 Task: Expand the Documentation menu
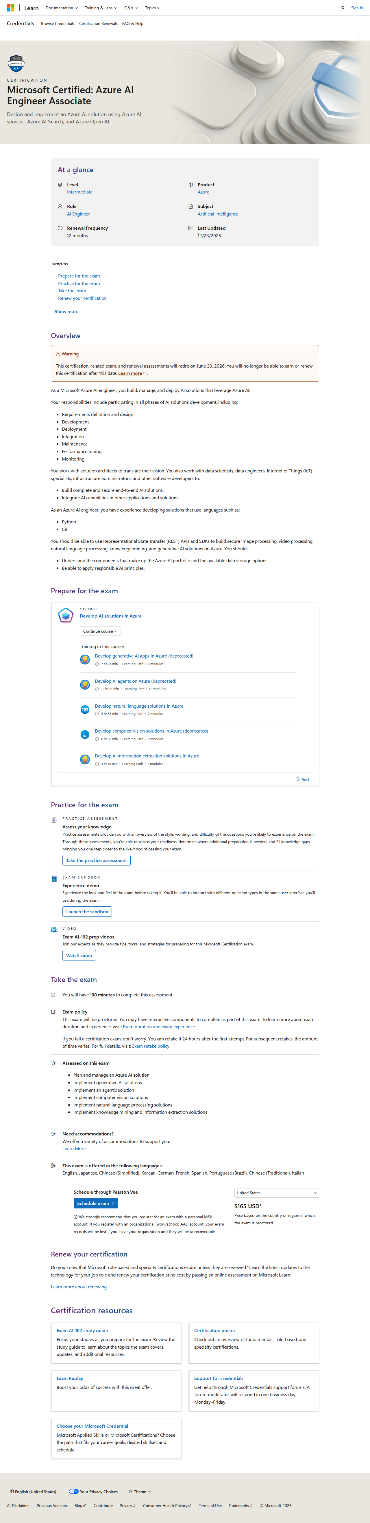(x=61, y=8)
